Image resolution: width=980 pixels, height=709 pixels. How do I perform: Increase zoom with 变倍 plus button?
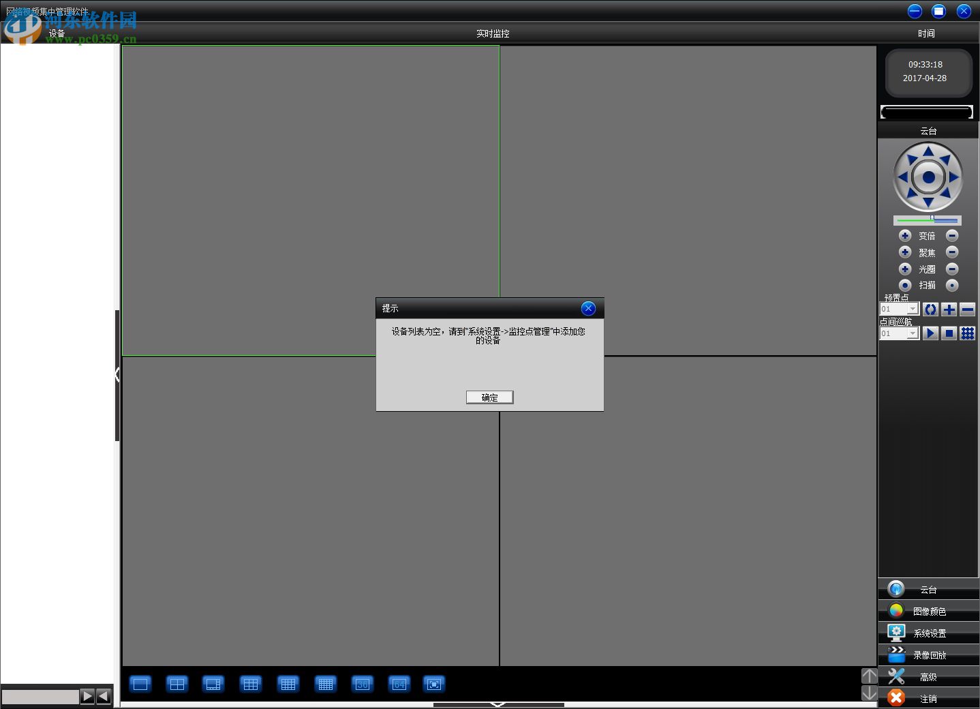click(x=905, y=236)
